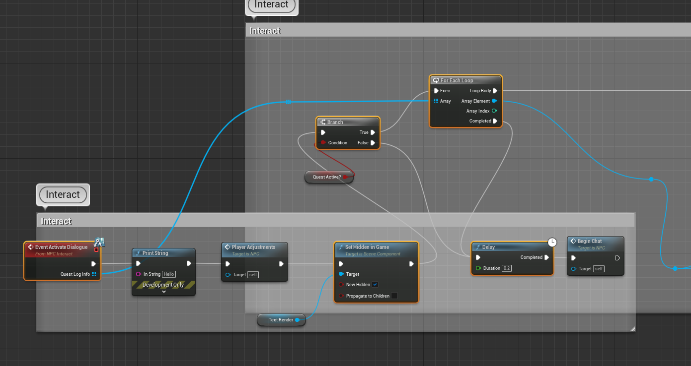Click the Array Element output pin
Image resolution: width=691 pixels, height=366 pixels.
click(494, 101)
